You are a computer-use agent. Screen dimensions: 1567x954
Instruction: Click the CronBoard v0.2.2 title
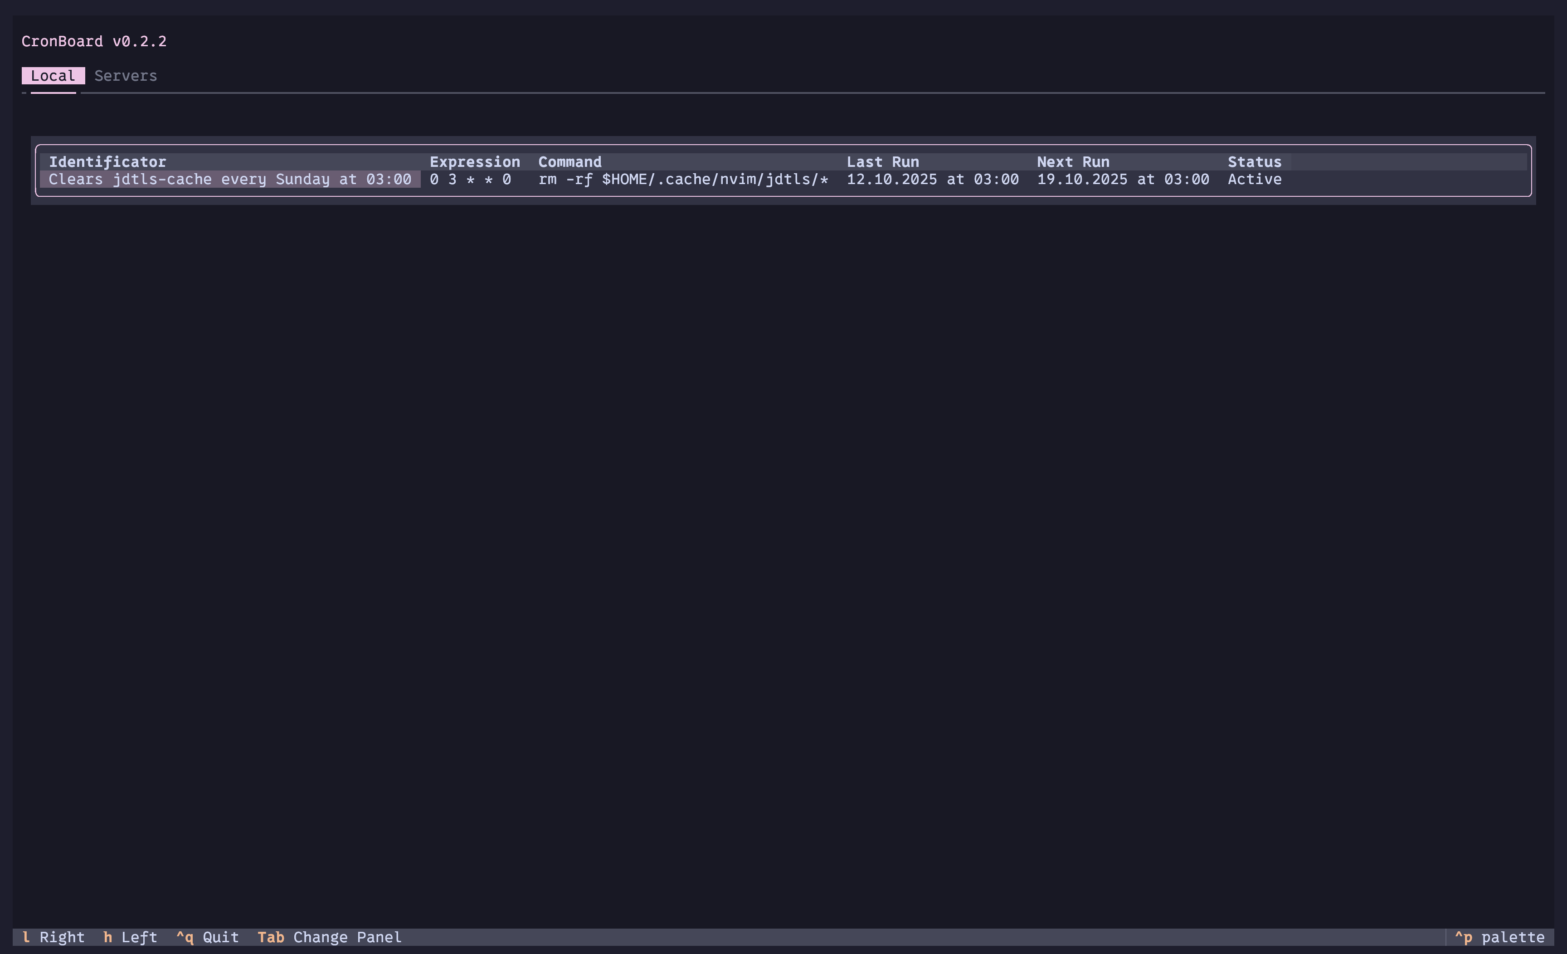click(x=94, y=41)
